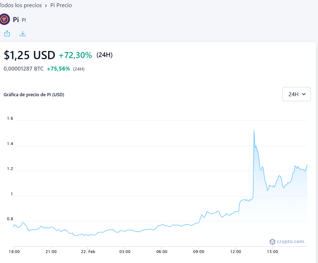Click the Pi coin name heading
Image resolution: width=318 pixels, height=263 pixels.
(16, 20)
